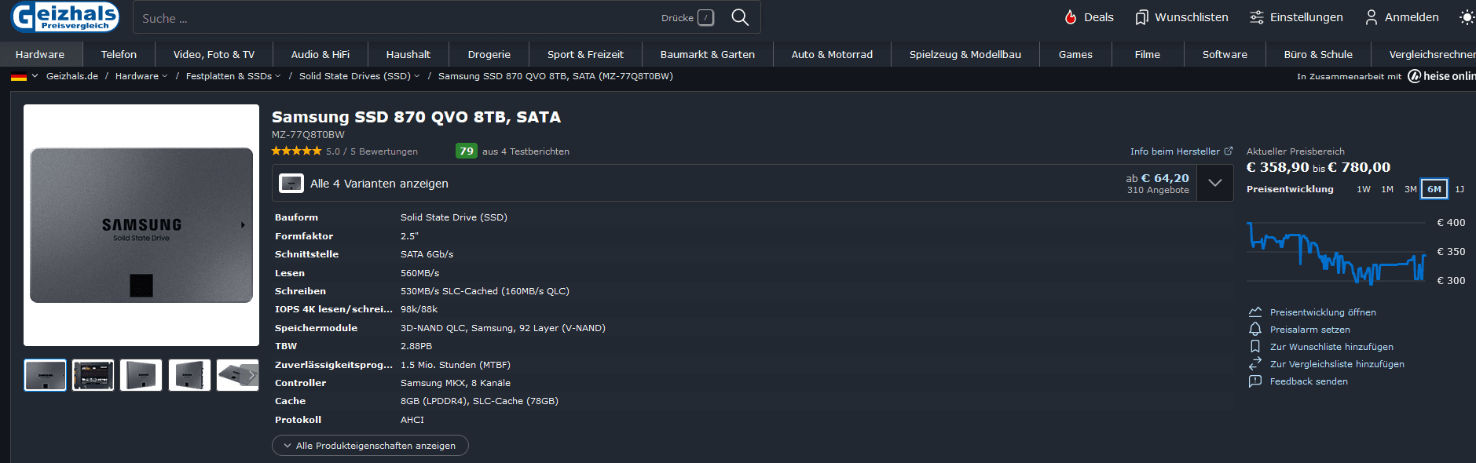The height and width of the screenshot is (463, 1476).
Task: Click the main Samsung SSD product image
Action: pos(141,225)
